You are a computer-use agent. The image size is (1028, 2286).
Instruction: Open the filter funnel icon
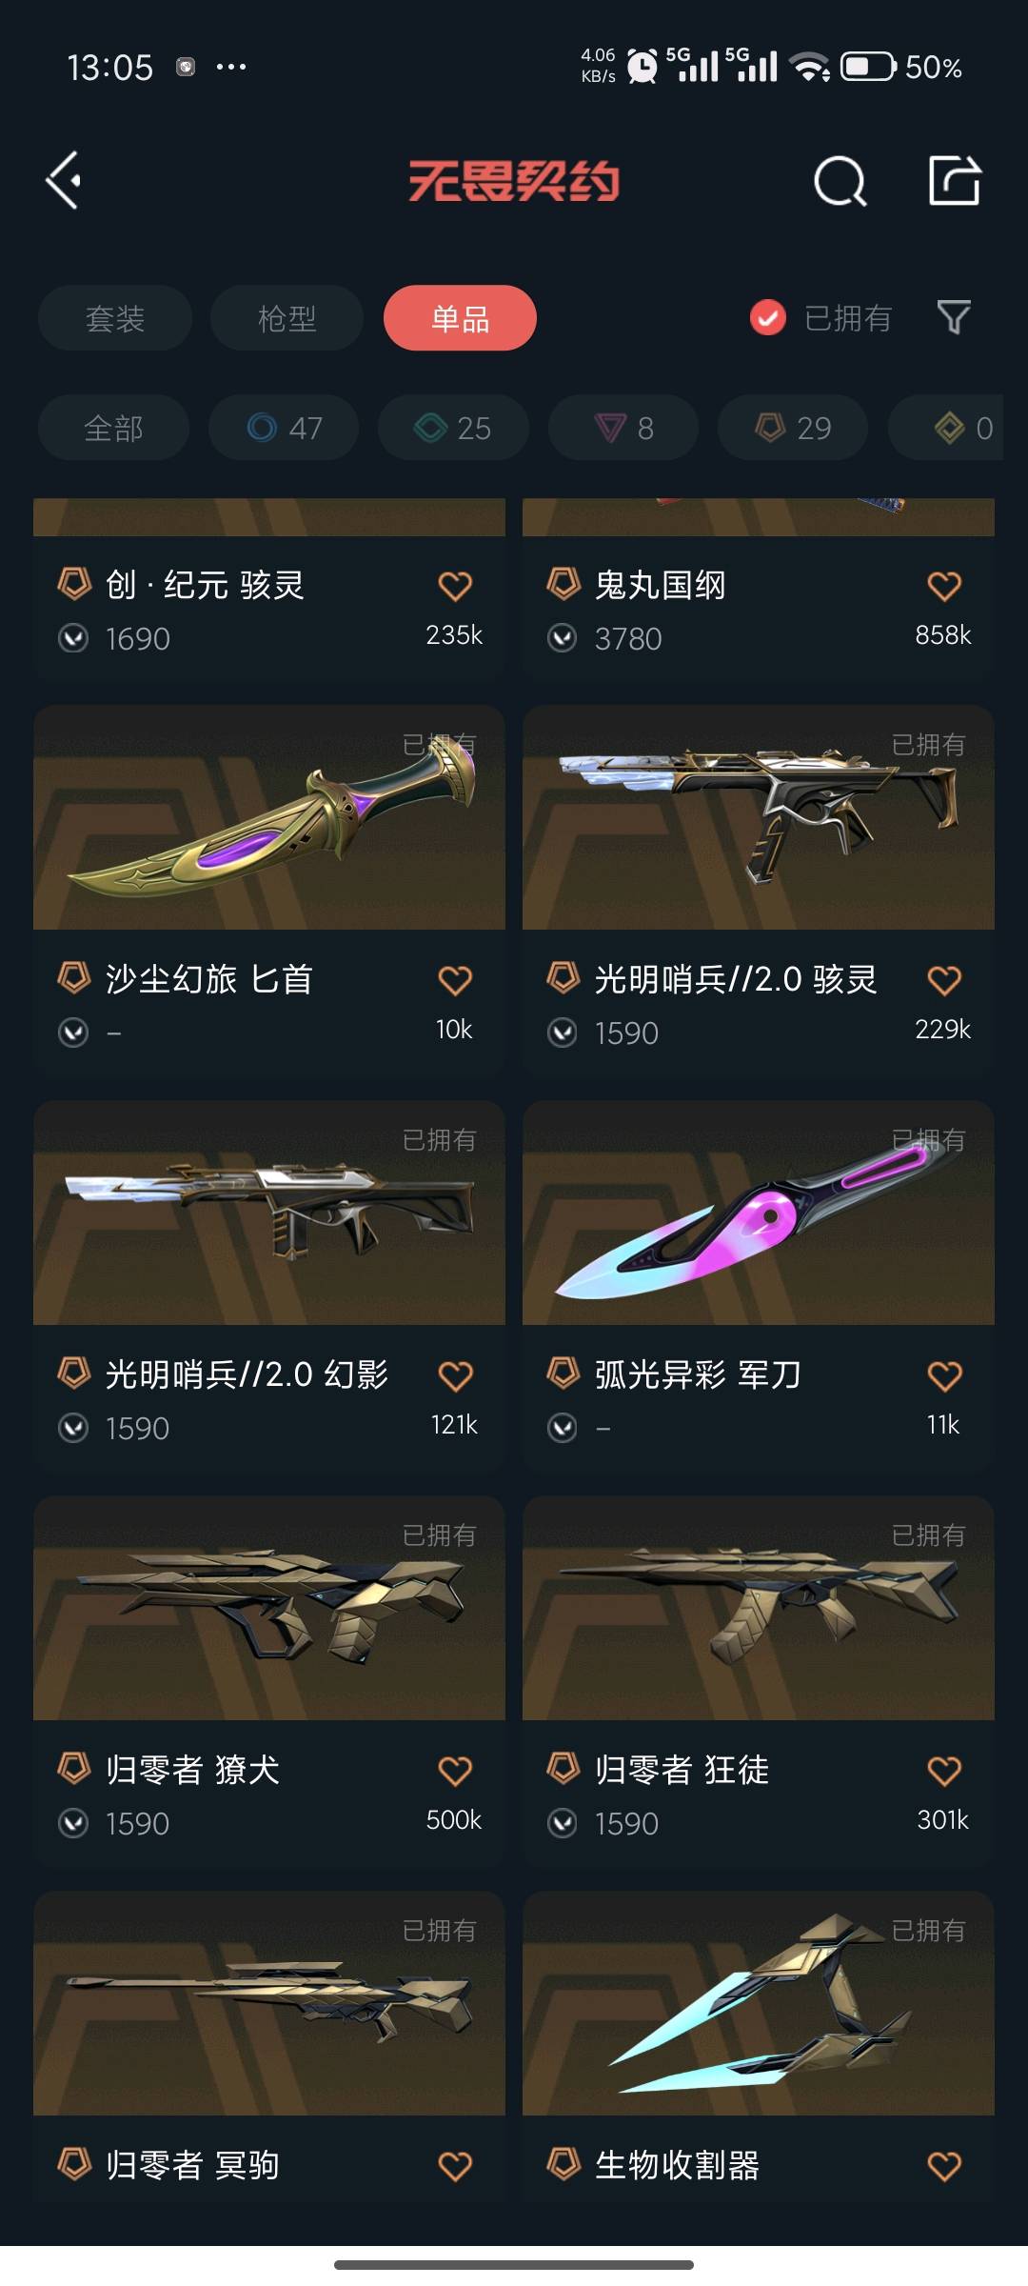(954, 317)
